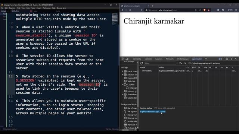Toggle the browser sidebar panel icon
The width and height of the screenshot is (239, 134).
tap(218, 10)
